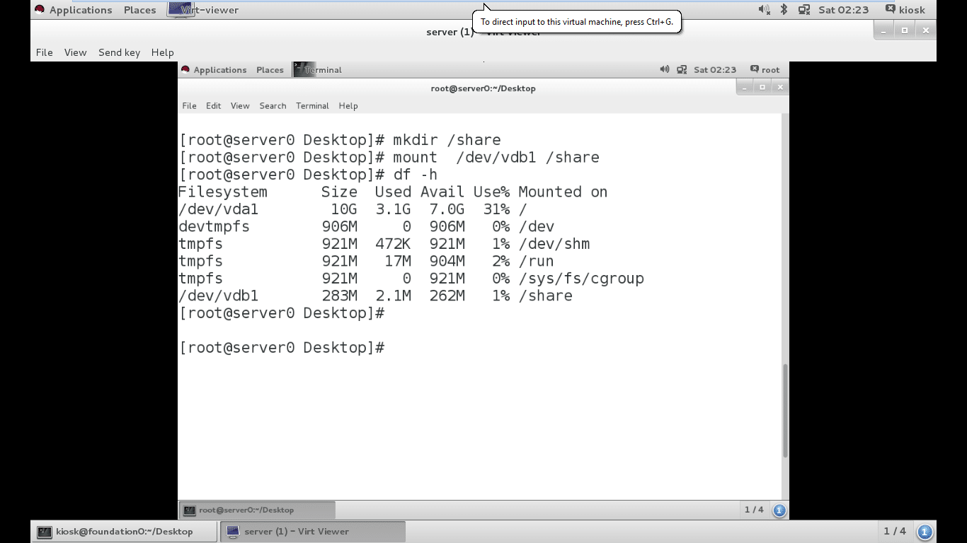Open the Send key menu

[119, 52]
